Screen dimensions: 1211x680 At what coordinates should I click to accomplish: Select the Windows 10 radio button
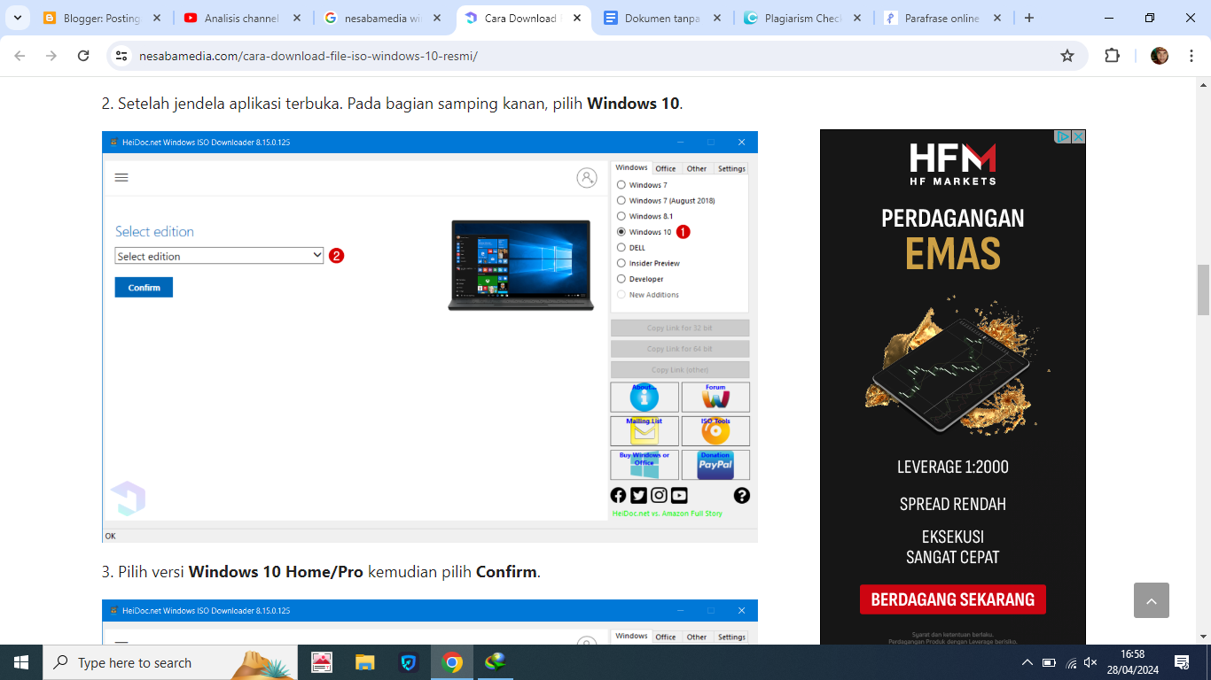coord(621,232)
